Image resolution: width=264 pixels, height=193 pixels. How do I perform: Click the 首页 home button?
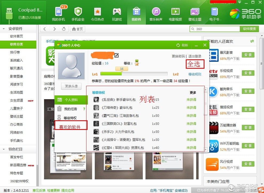77,29
